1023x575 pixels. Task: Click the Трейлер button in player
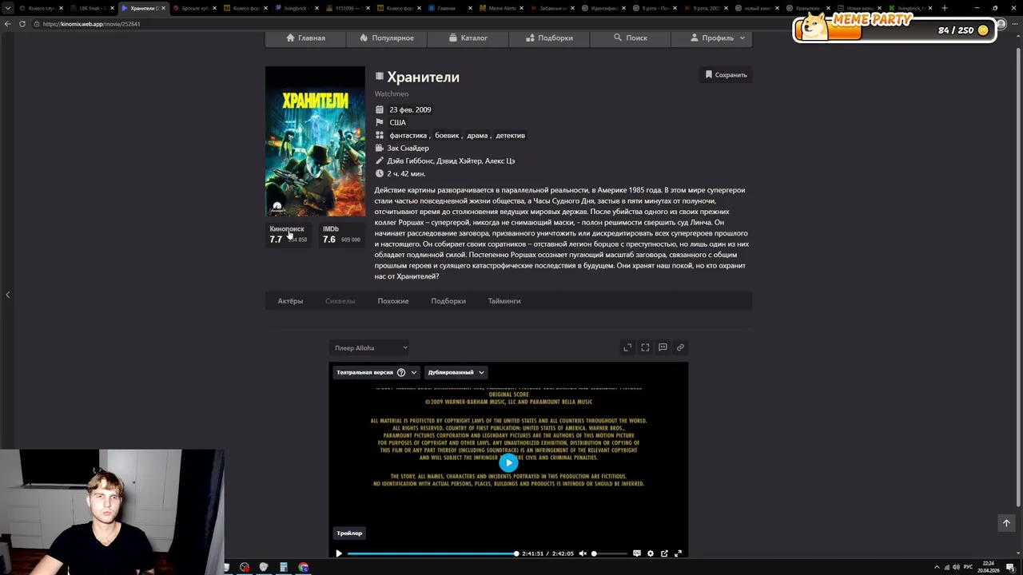pyautogui.click(x=348, y=533)
